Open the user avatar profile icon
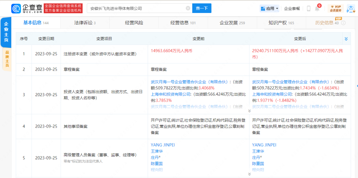The image size is (358, 178). pos(351,8)
